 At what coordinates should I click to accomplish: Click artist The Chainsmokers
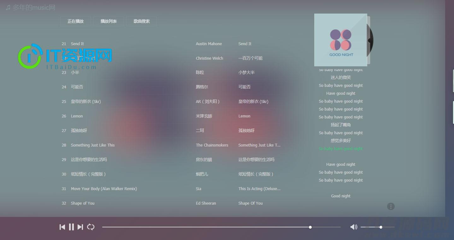click(x=212, y=145)
